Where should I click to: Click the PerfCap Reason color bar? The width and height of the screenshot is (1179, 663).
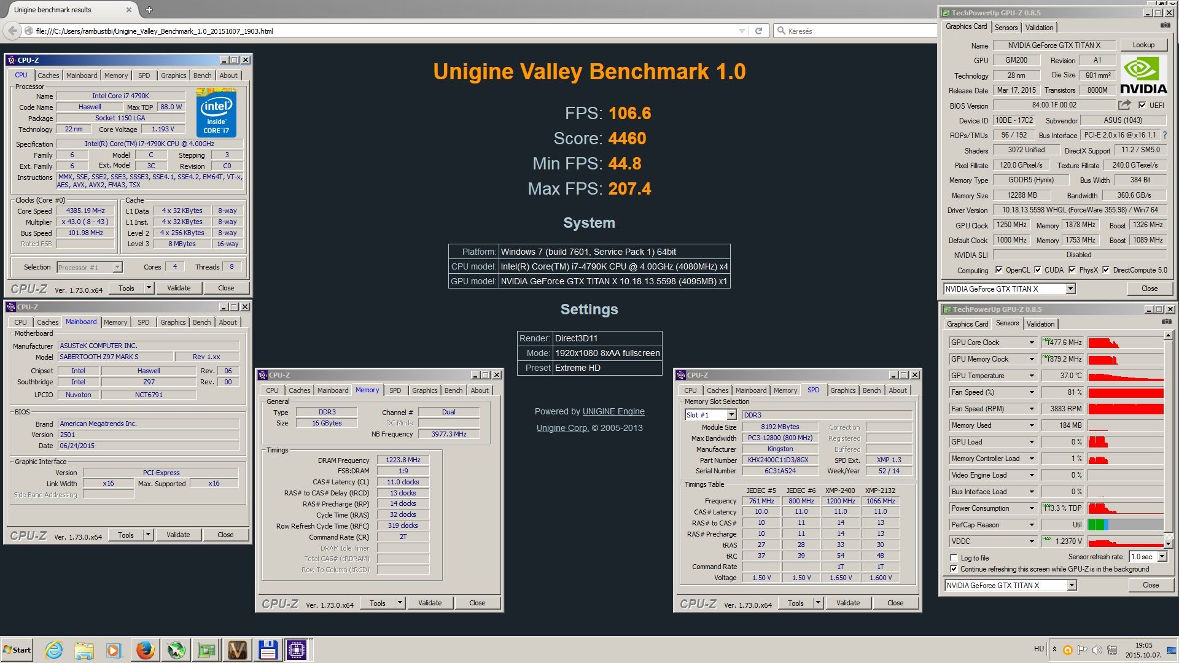click(1125, 525)
